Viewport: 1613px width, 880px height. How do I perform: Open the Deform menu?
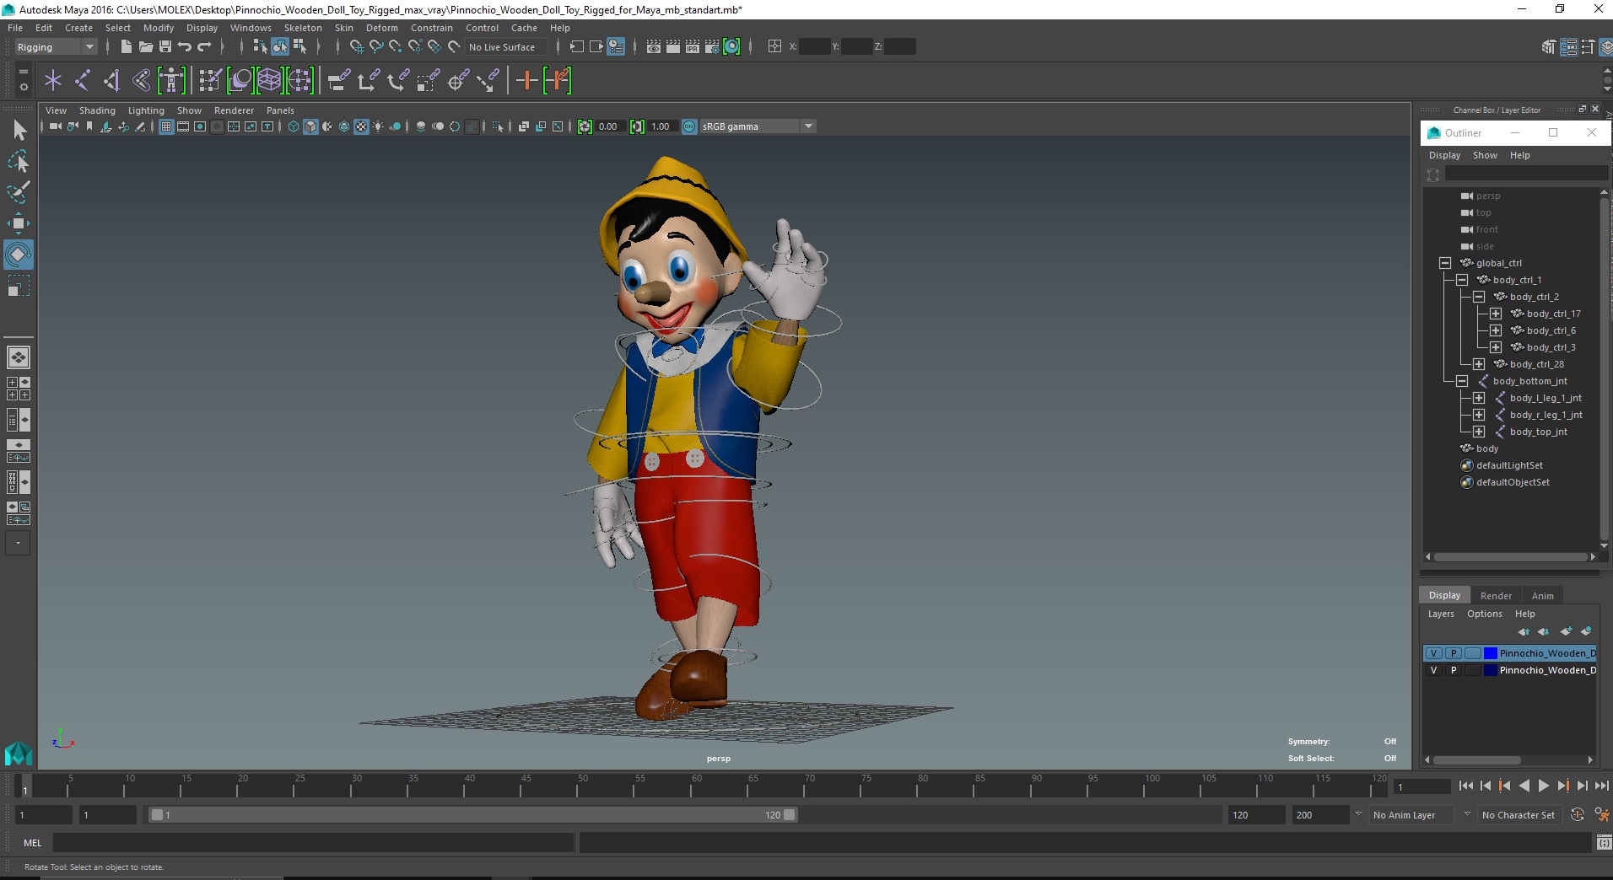[x=381, y=28]
